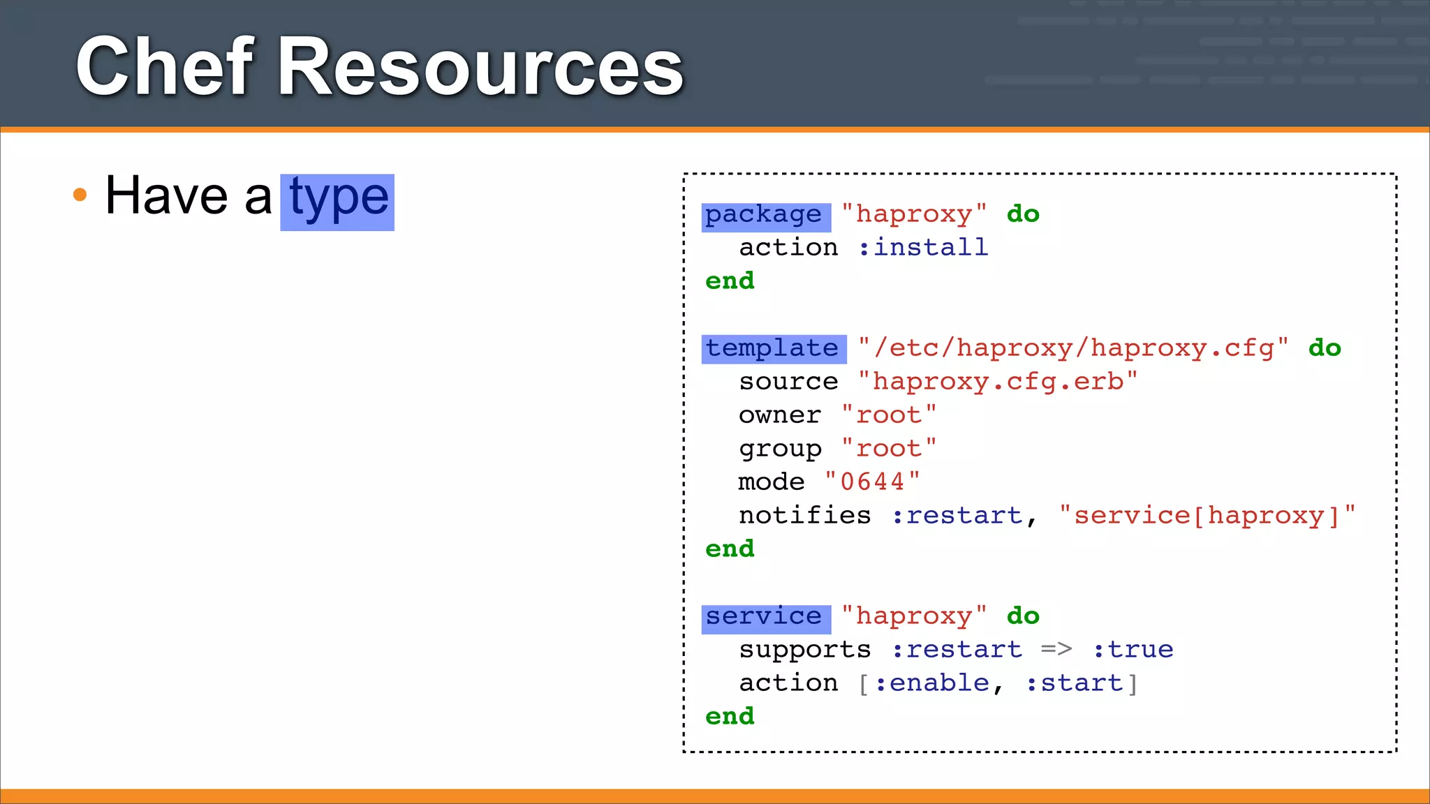Click the 'mode' attribute keyword
Screen dimensions: 1430x804
[772, 482]
